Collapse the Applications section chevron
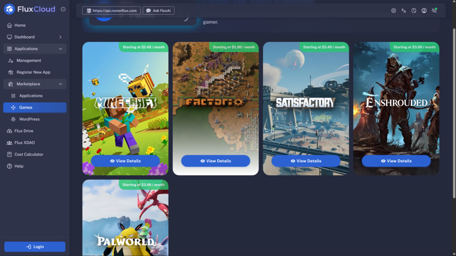This screenshot has width=456, height=256. [x=61, y=49]
